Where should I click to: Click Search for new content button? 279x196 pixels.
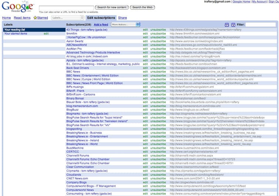(x=112, y=7)
